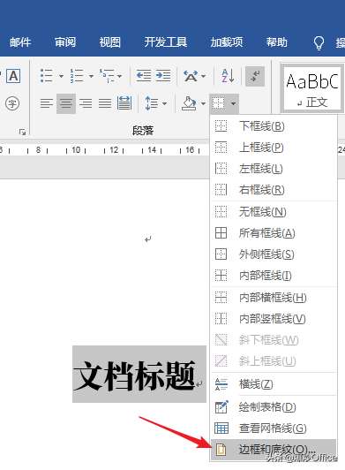Choose 无框线(N) menu entry
The image size is (345, 470).
pyautogui.click(x=274, y=212)
